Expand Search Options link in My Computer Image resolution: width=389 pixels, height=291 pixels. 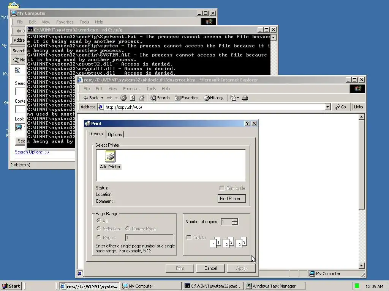tap(32, 152)
